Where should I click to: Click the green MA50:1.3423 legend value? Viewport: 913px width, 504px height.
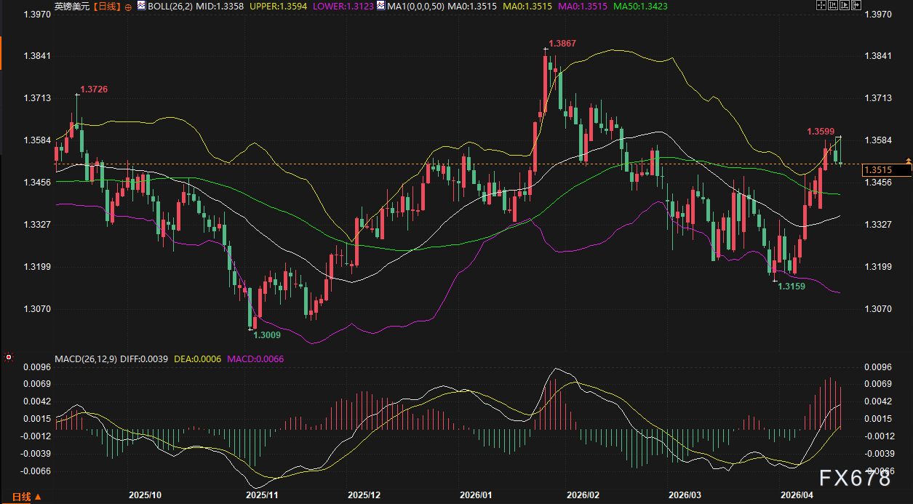point(641,6)
